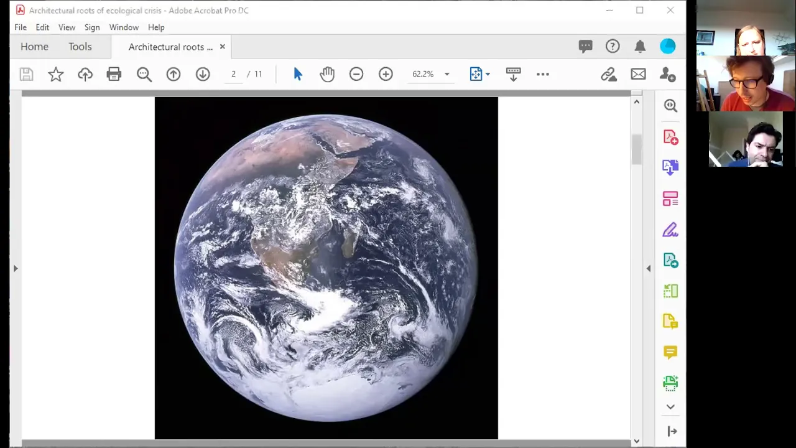This screenshot has height=448, width=796.
Task: Open the zoom level dropdown arrow
Action: [447, 74]
